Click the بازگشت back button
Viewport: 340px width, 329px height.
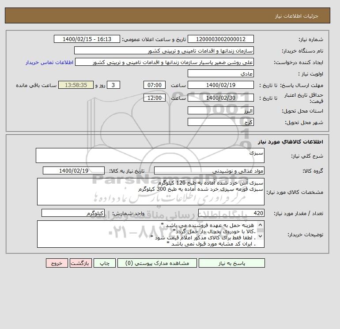81,263
